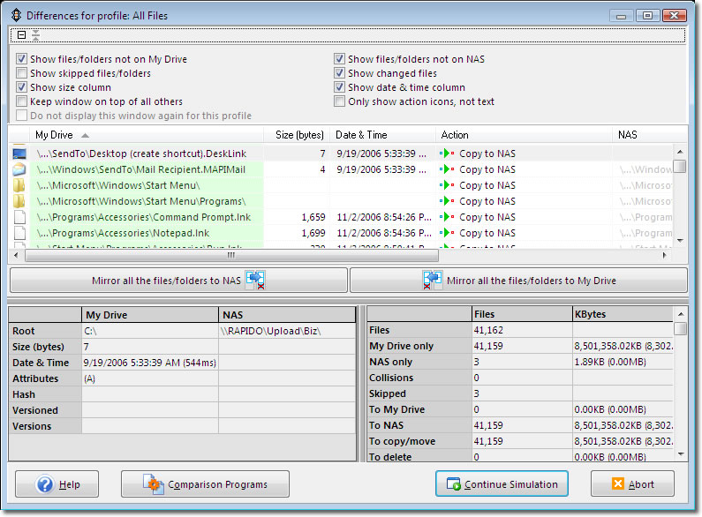
Task: Abort the simulation
Action: coord(632,483)
